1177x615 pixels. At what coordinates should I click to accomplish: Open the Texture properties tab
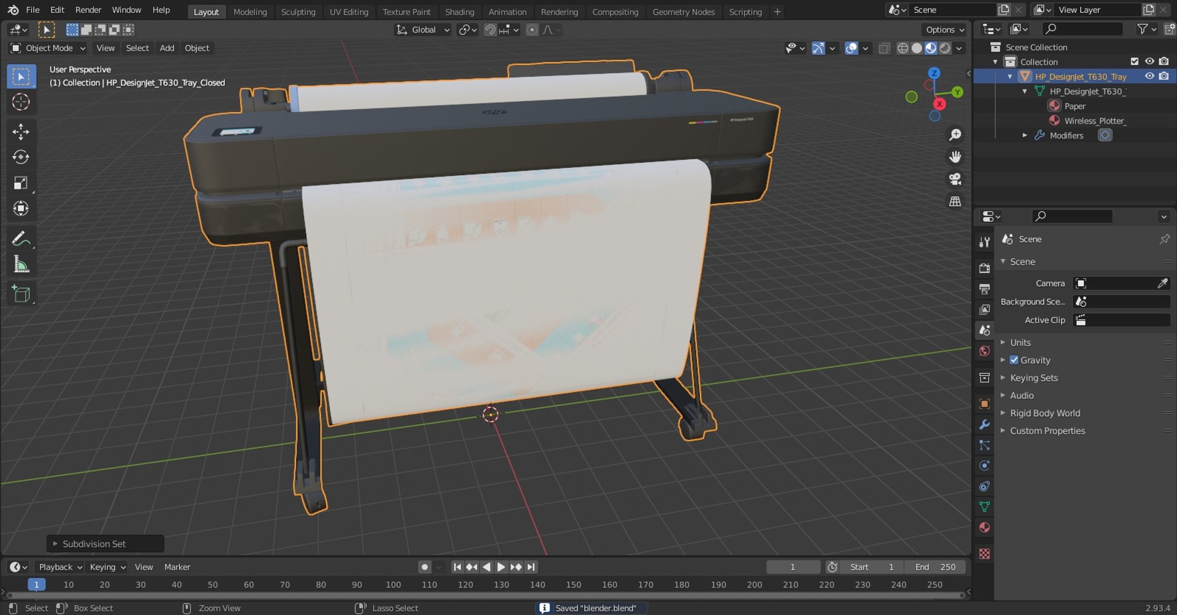click(985, 554)
